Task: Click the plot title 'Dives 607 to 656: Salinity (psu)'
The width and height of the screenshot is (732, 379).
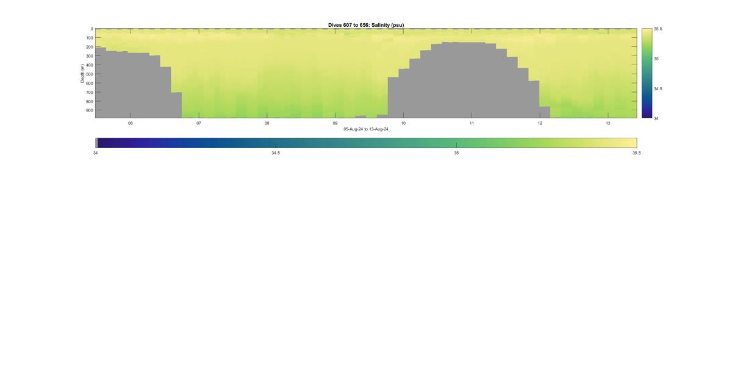Action: click(x=366, y=25)
